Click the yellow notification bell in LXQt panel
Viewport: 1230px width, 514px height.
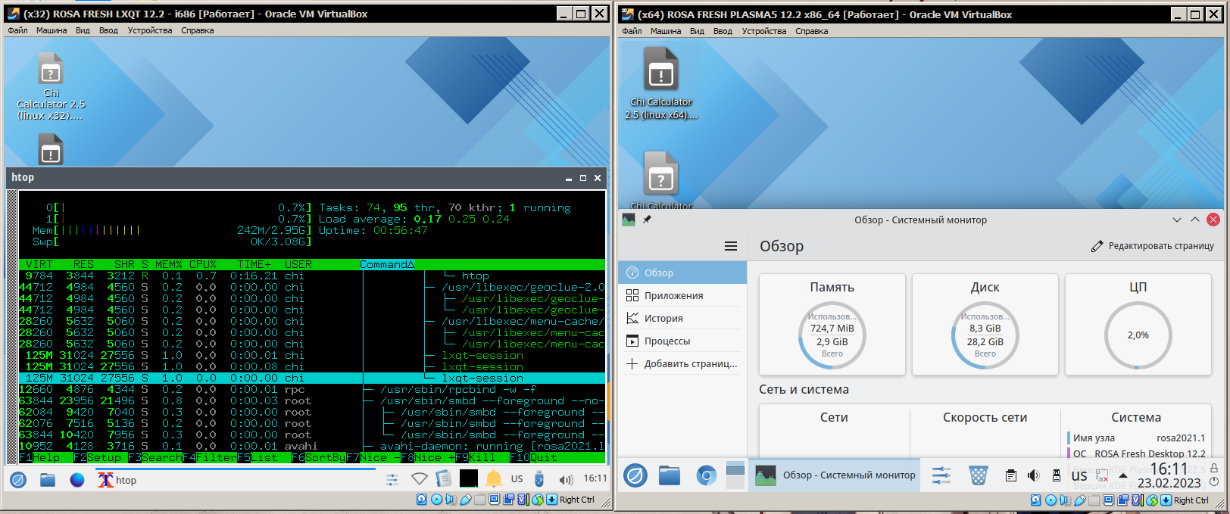point(494,478)
